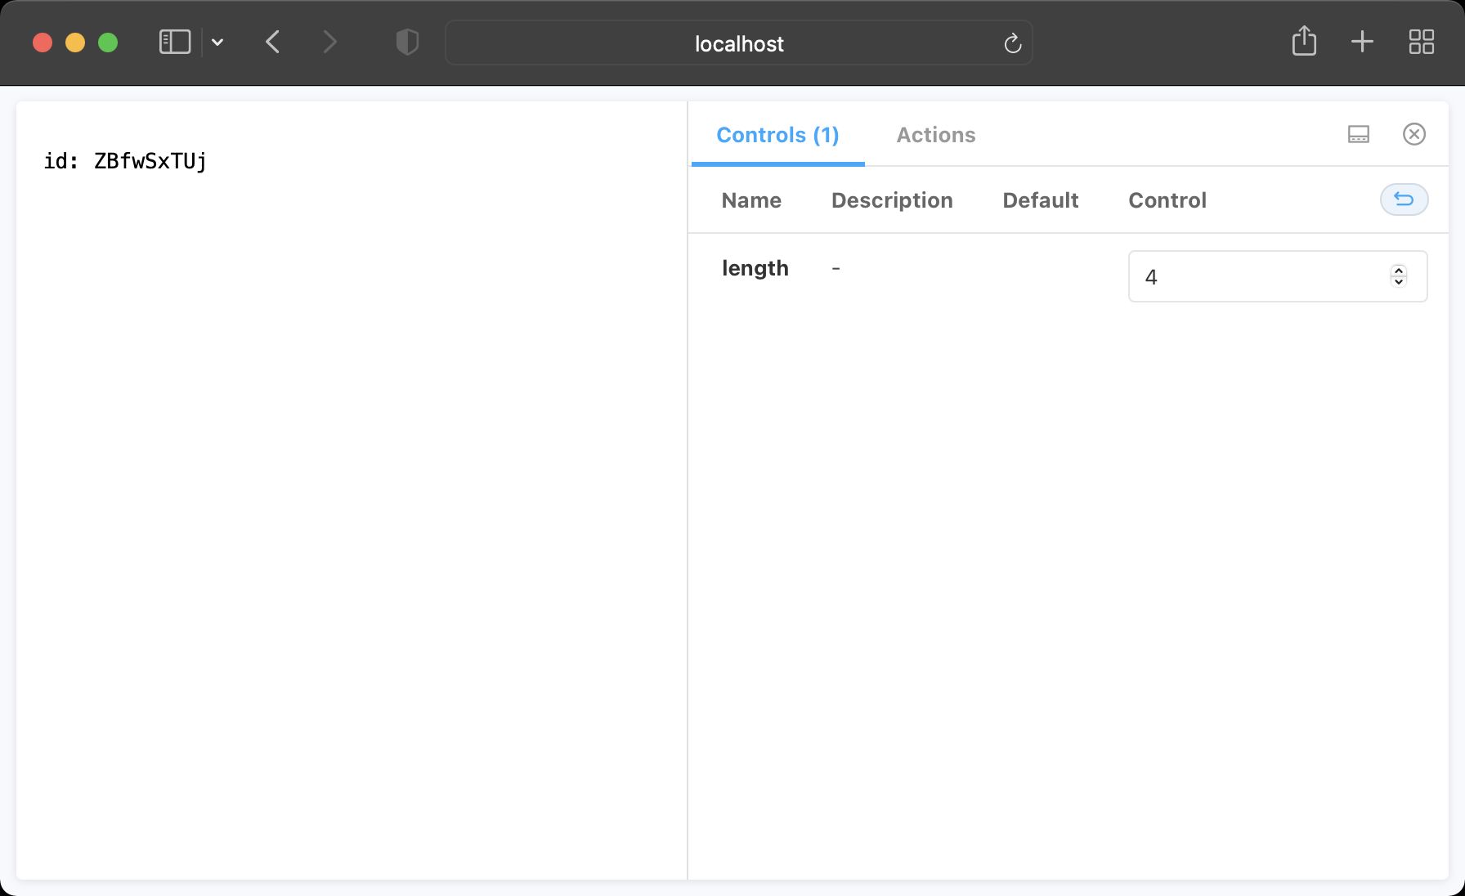Click the Description column header

(892, 199)
